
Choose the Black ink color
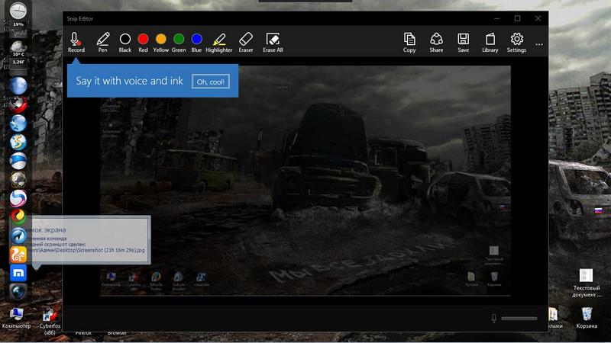(125, 43)
